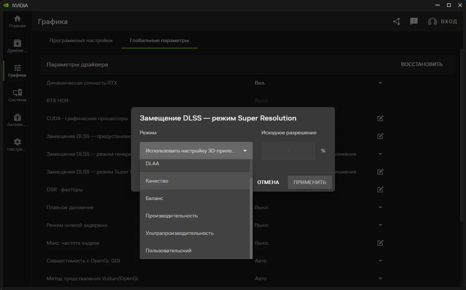466x290 pixels.
Task: Click the feedback notification icon
Action: click(x=414, y=21)
